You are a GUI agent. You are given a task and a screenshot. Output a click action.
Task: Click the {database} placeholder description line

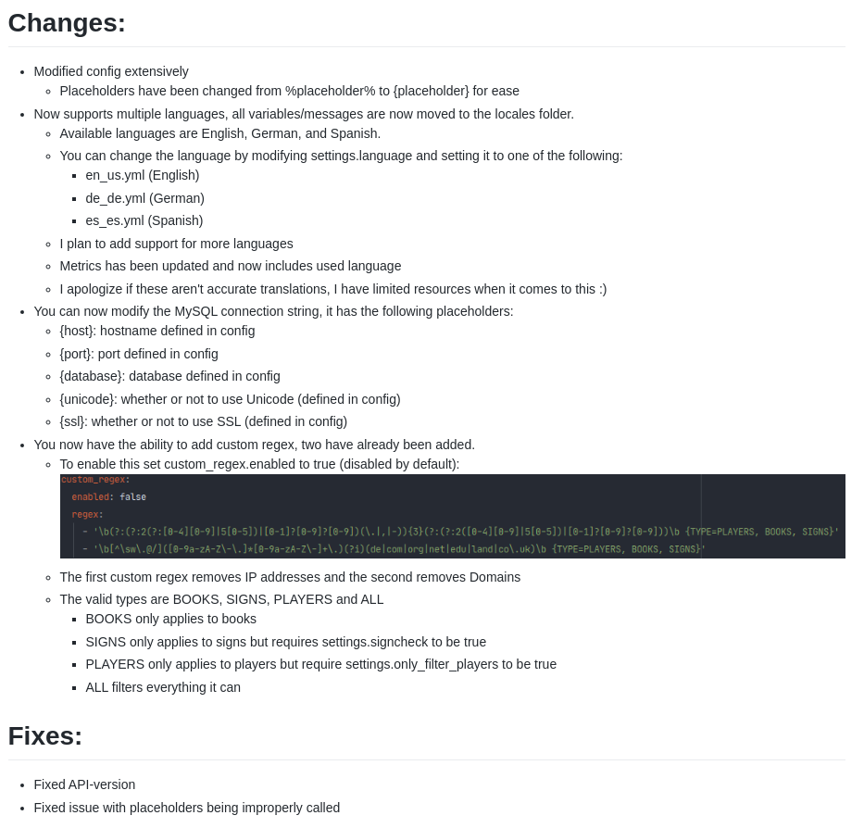(x=169, y=376)
